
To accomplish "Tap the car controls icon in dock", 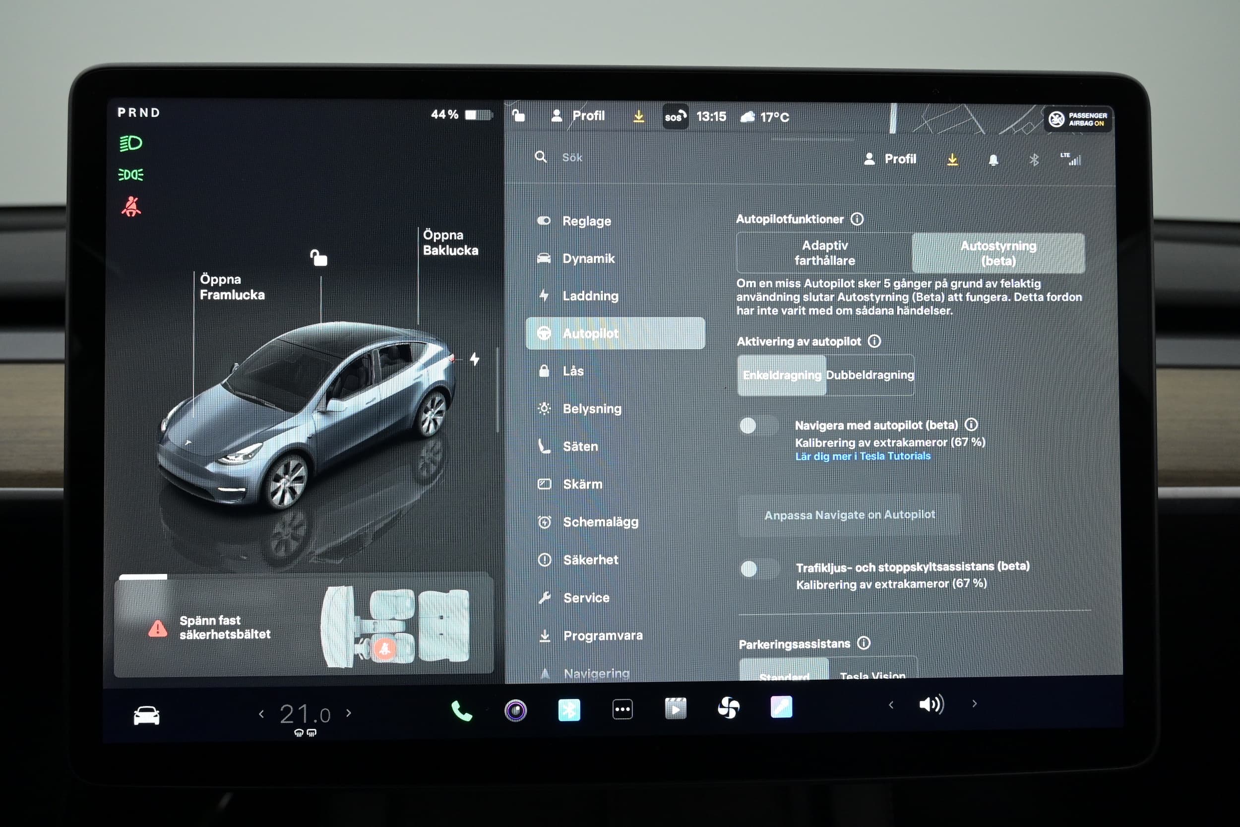I will 146,715.
